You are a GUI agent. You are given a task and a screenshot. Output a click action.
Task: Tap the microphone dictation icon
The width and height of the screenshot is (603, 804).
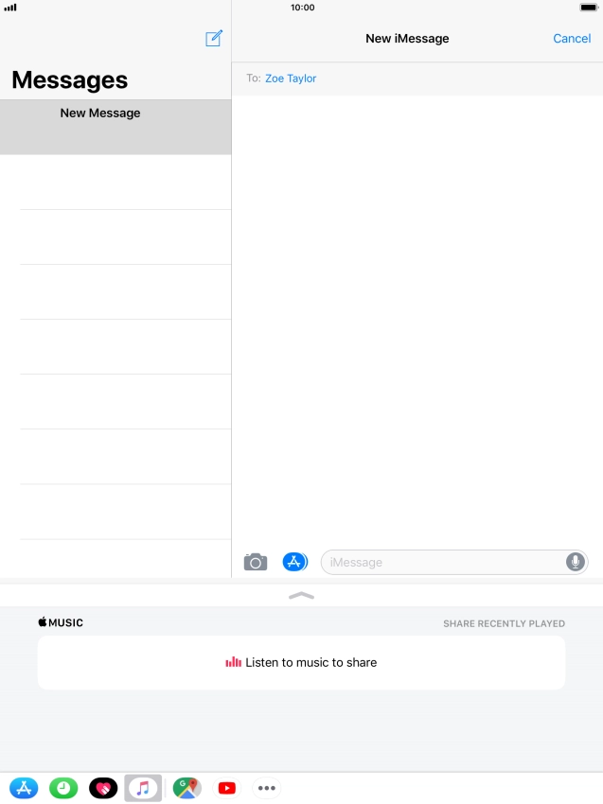pyautogui.click(x=576, y=562)
